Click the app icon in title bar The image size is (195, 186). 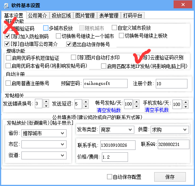point(6,6)
